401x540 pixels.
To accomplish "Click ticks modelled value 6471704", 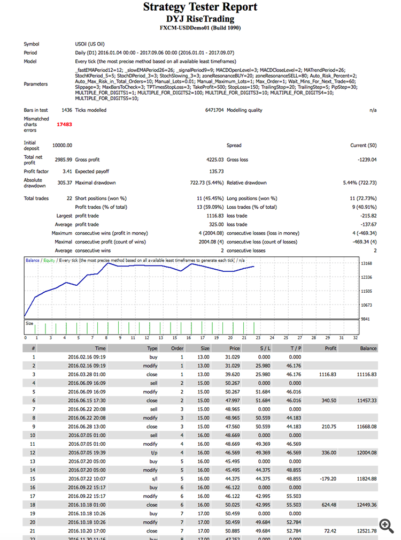I will point(214,110).
